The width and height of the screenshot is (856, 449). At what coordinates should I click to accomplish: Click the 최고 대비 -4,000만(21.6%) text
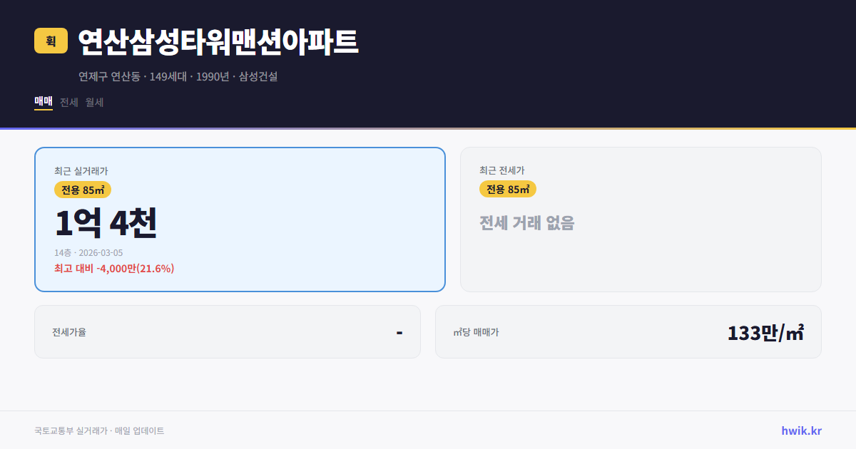(113, 269)
